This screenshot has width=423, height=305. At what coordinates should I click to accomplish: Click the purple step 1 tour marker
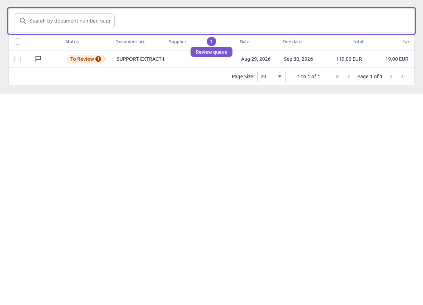[x=211, y=41]
